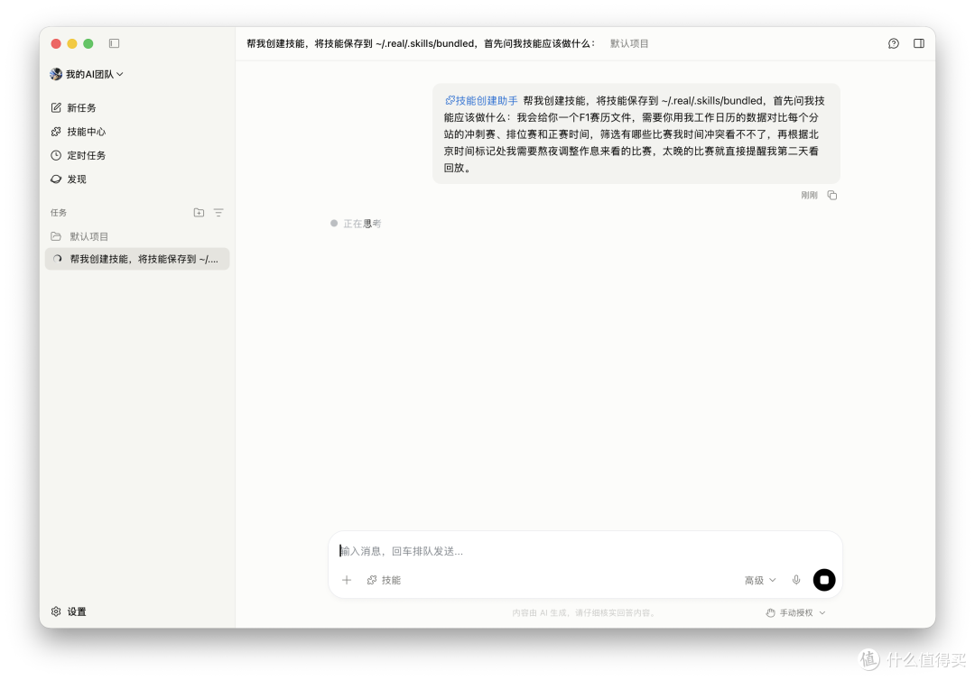Open the 发现 discover page
Viewport: 975px width, 680px height.
tap(69, 179)
